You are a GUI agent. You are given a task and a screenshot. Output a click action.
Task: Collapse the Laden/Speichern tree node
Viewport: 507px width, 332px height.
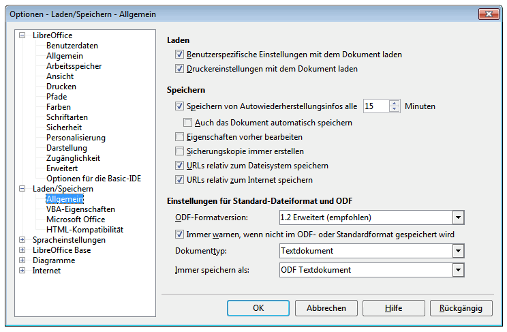[22, 189]
